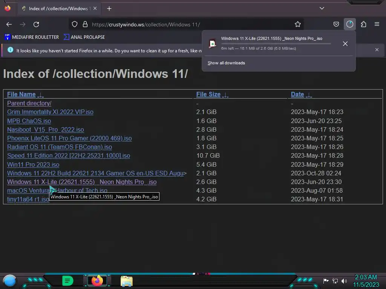Download Windows 11 22H2 Build Gamer OS link

pyautogui.click(x=95, y=173)
